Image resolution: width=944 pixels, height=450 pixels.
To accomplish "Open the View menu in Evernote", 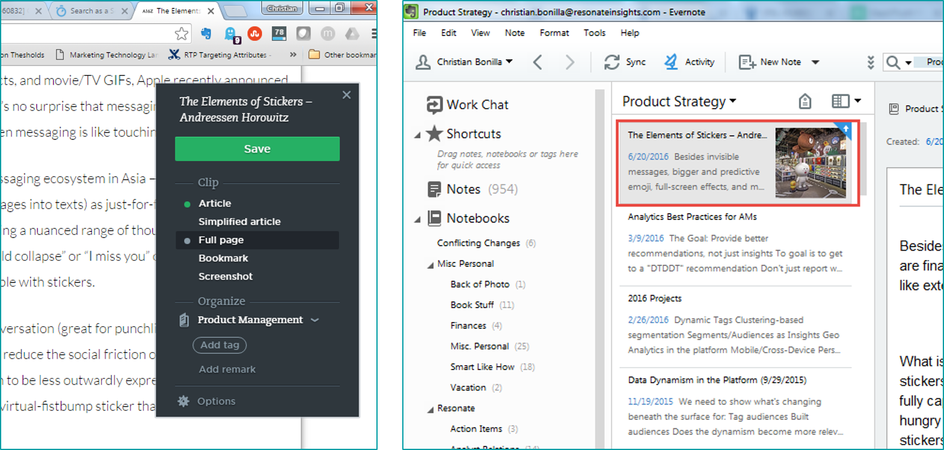I will pos(480,33).
